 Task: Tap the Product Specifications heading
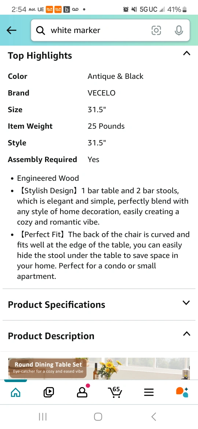point(56,304)
